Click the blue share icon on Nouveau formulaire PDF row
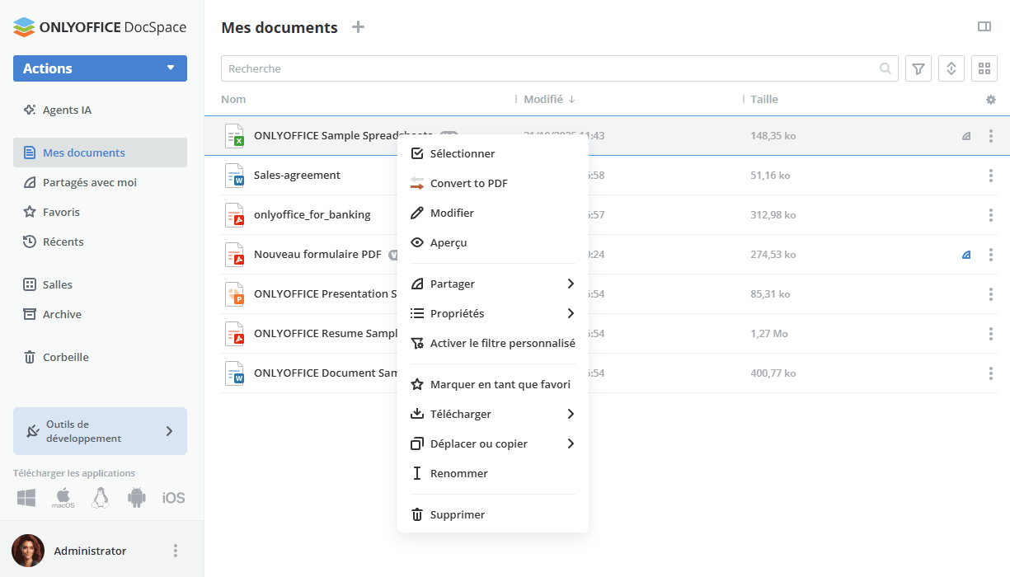The width and height of the screenshot is (1010, 577). (966, 255)
